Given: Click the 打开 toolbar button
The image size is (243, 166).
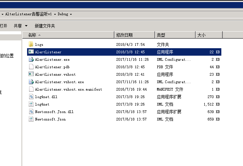Looking at the screenshot, I should coord(3,26).
